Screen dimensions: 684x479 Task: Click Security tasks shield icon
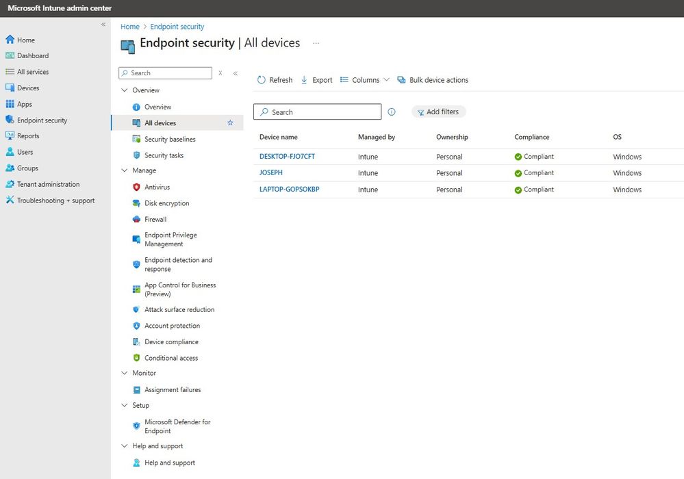tap(136, 155)
